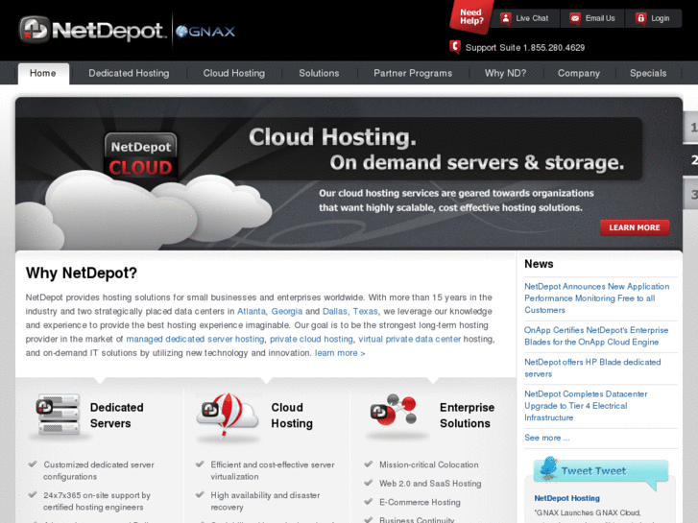Click Web 2.0 and SaaS Hosting text
The width and height of the screenshot is (698, 523).
point(430,484)
